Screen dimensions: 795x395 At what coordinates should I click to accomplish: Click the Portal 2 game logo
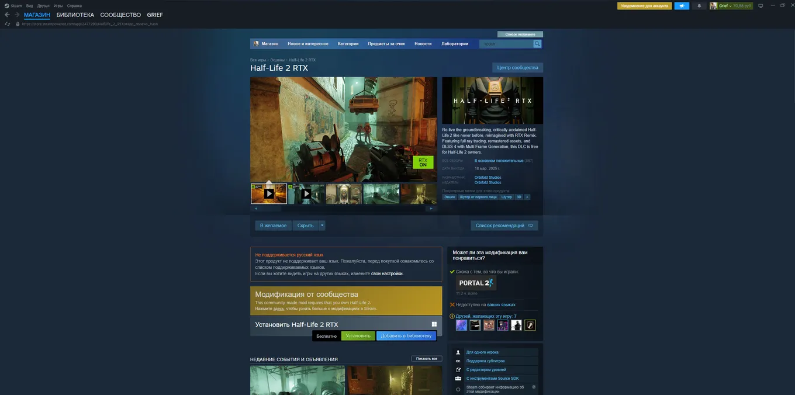pyautogui.click(x=476, y=283)
